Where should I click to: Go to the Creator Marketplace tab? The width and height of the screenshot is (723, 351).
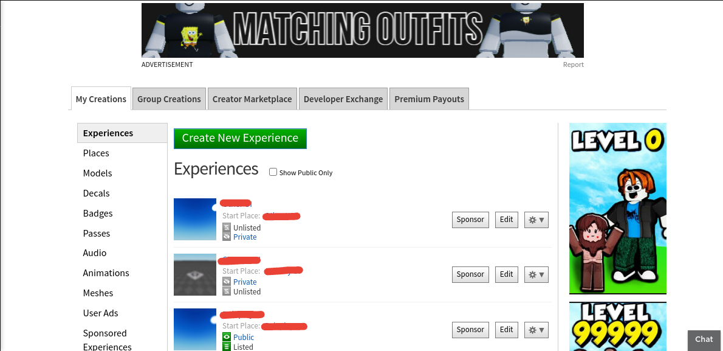[252, 99]
